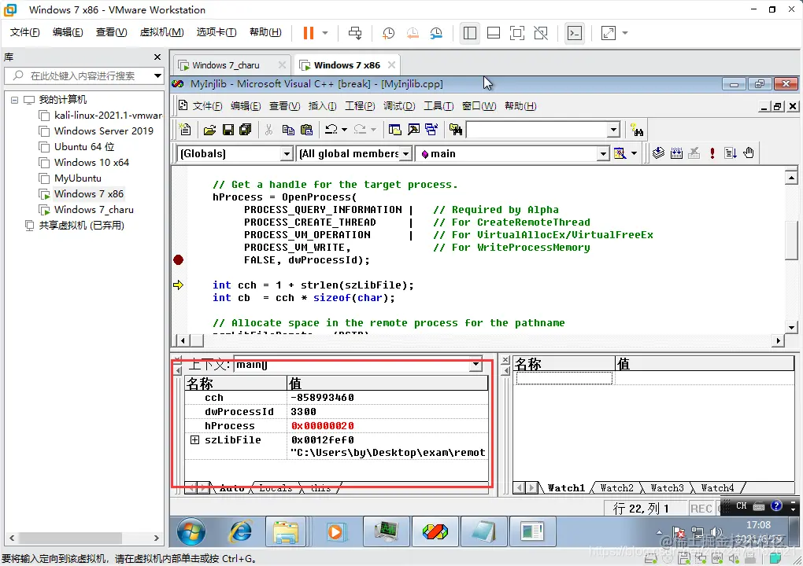Open the Globals class dropdown
The image size is (803, 566).
point(287,153)
